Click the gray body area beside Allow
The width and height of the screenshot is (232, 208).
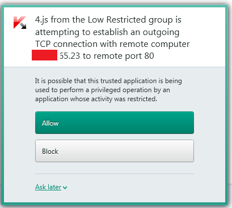[x=209, y=123]
